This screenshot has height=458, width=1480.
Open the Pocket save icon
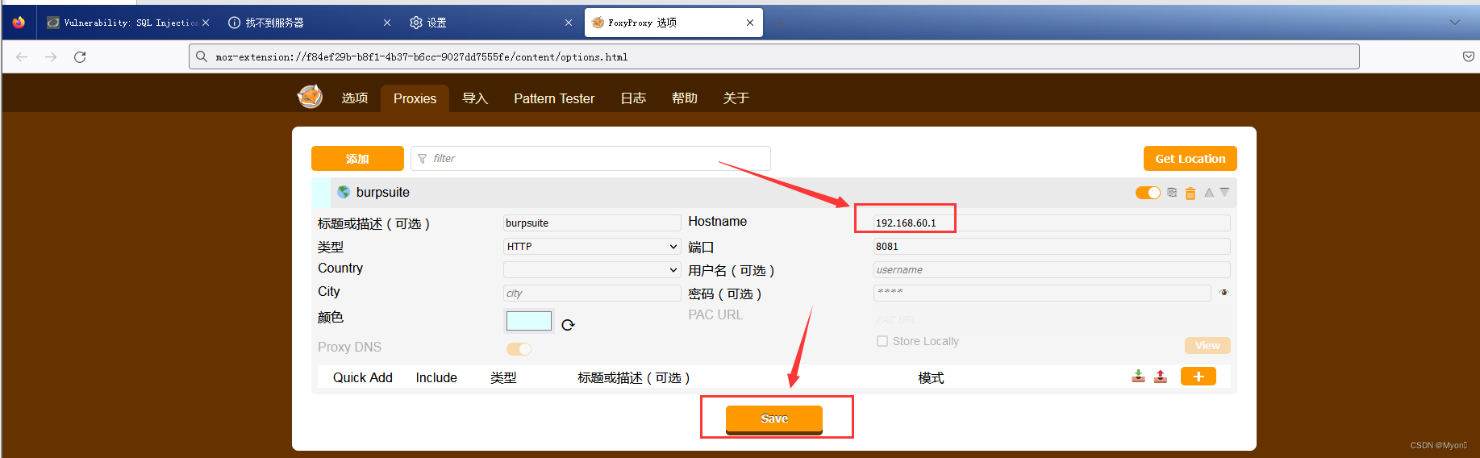(x=1469, y=56)
